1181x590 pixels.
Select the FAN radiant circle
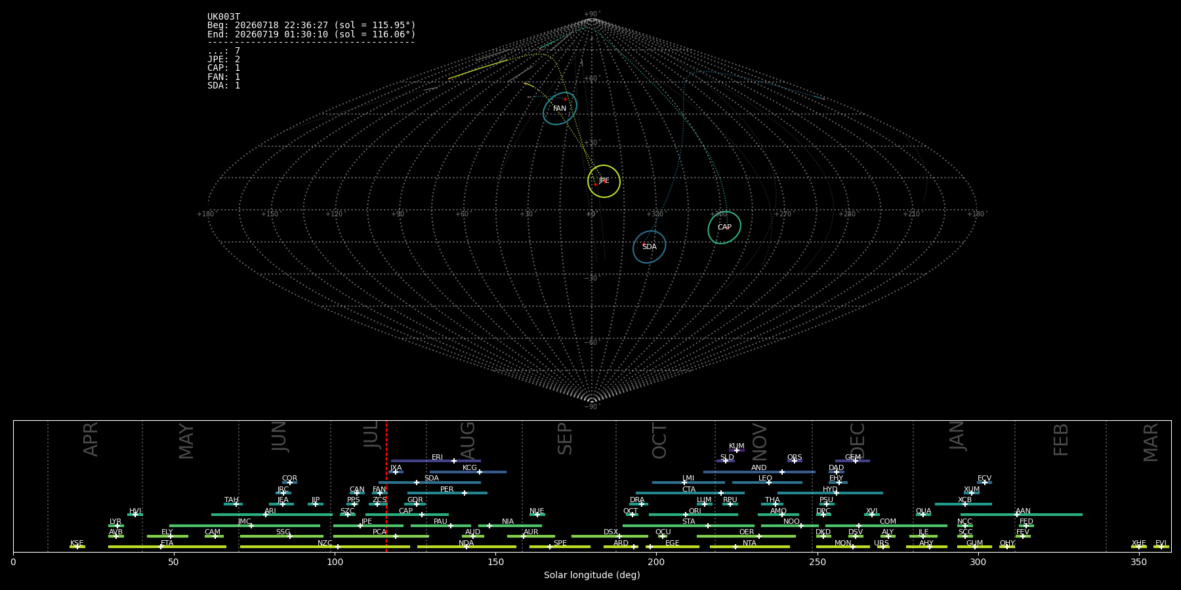coord(560,109)
